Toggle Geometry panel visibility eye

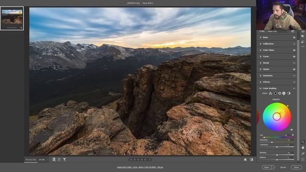[294, 75]
